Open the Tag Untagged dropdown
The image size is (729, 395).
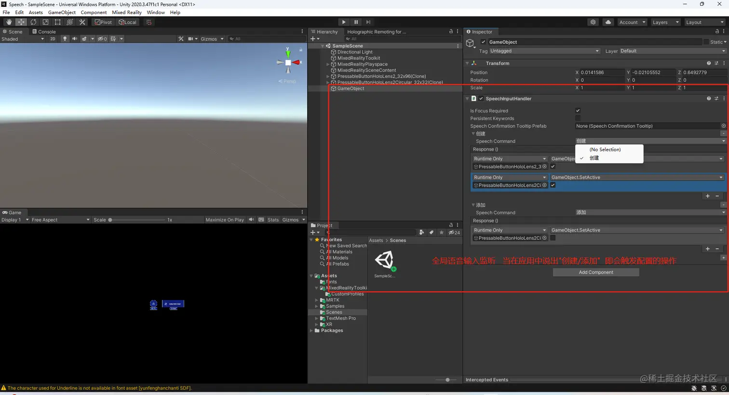[x=545, y=51]
